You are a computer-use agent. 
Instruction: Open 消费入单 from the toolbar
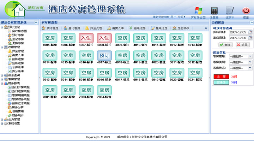pyautogui.click(x=115, y=28)
